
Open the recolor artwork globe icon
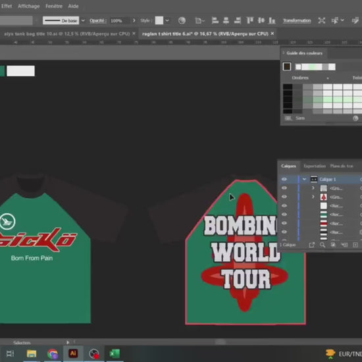[182, 20]
